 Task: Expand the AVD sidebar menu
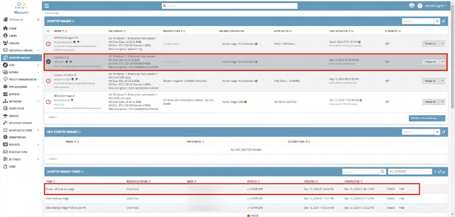point(38,65)
